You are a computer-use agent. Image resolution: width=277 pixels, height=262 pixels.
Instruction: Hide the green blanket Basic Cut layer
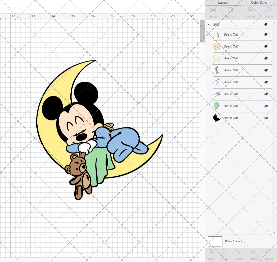pyautogui.click(x=266, y=106)
